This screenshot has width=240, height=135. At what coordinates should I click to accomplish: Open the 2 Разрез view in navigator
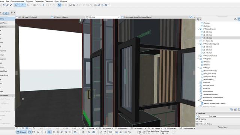207,65
